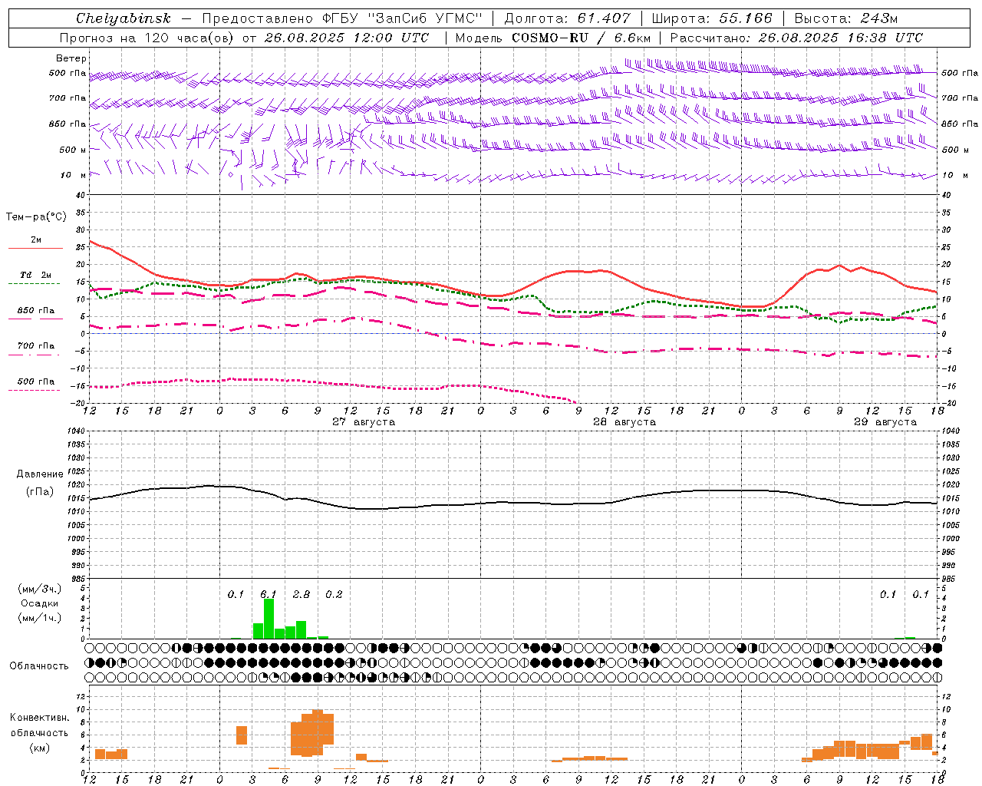The height and width of the screenshot is (786, 982).
Task: Click the 29 августа date label
Action: tap(885, 422)
